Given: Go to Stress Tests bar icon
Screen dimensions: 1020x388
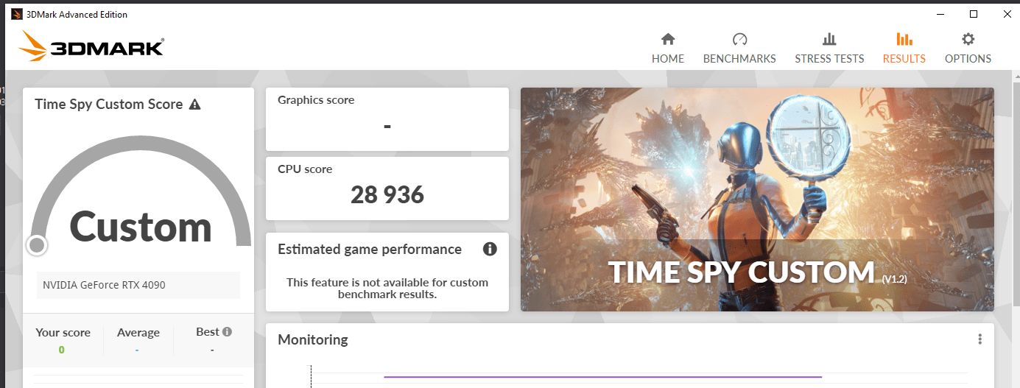Looking at the screenshot, I should [x=829, y=39].
